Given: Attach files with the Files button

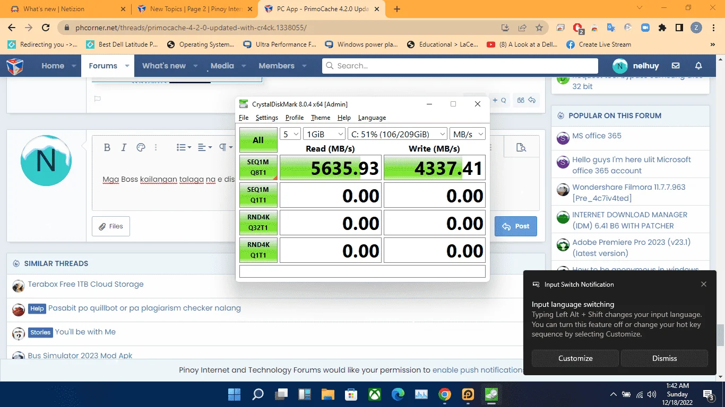Looking at the screenshot, I should (111, 226).
